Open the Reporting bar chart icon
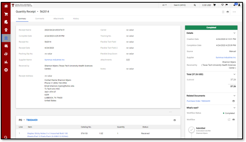This screenshot has width=246, height=142. point(6,62)
